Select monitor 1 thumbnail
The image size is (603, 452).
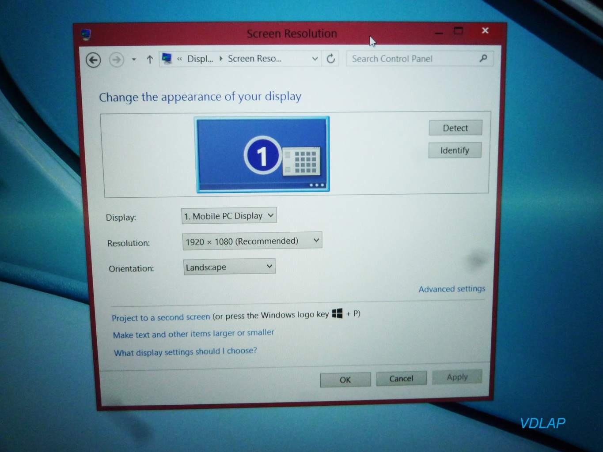pos(262,154)
